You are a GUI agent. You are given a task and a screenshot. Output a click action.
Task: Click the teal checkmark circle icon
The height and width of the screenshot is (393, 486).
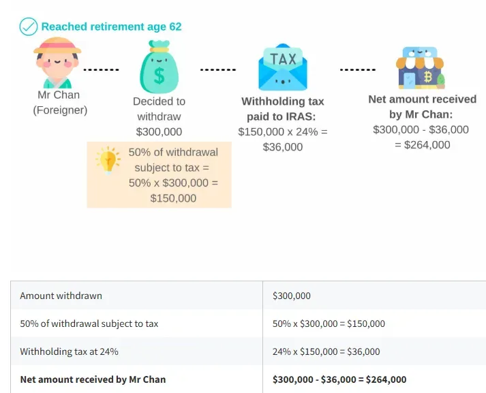point(28,27)
